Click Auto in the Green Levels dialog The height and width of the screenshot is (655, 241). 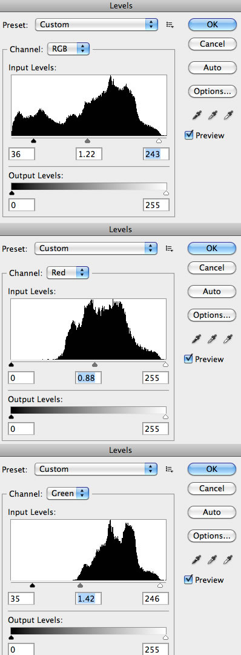[x=212, y=512]
